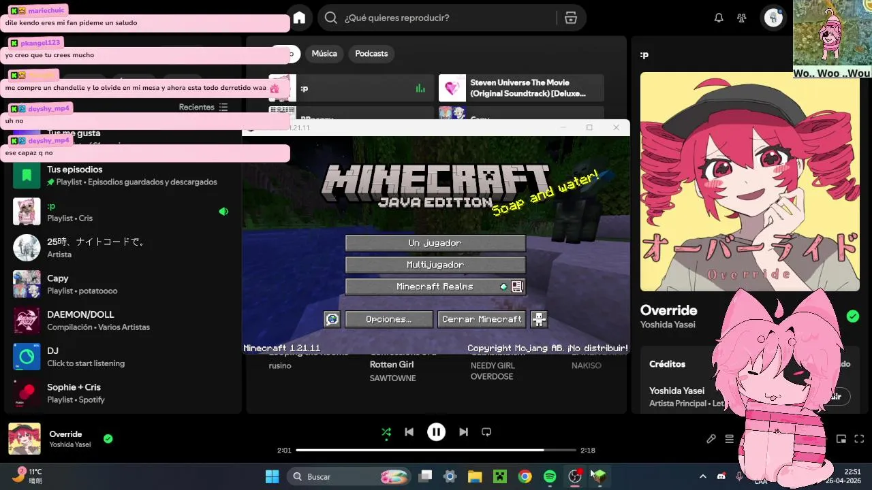This screenshot has height=490, width=872.
Task: Click the magnifier icon in Spotify search bar
Action: point(331,18)
